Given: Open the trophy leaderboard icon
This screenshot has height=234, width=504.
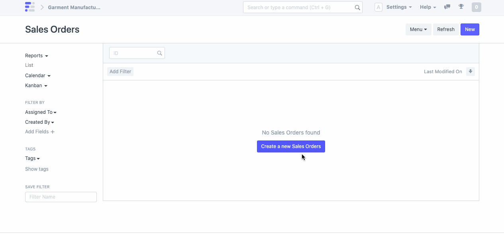Looking at the screenshot, I should [x=461, y=7].
